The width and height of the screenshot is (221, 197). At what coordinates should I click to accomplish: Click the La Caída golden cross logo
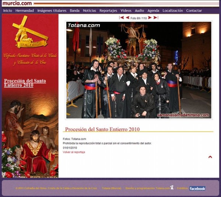tap(31, 32)
